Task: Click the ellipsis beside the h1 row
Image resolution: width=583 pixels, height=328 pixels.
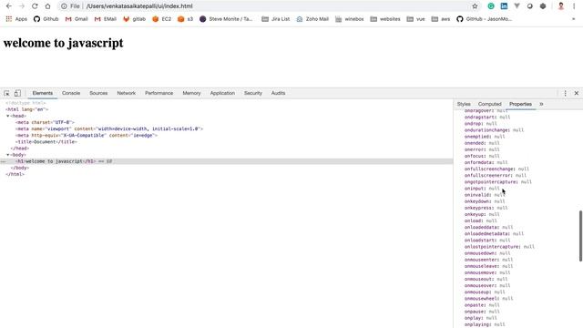Action: click(3, 161)
